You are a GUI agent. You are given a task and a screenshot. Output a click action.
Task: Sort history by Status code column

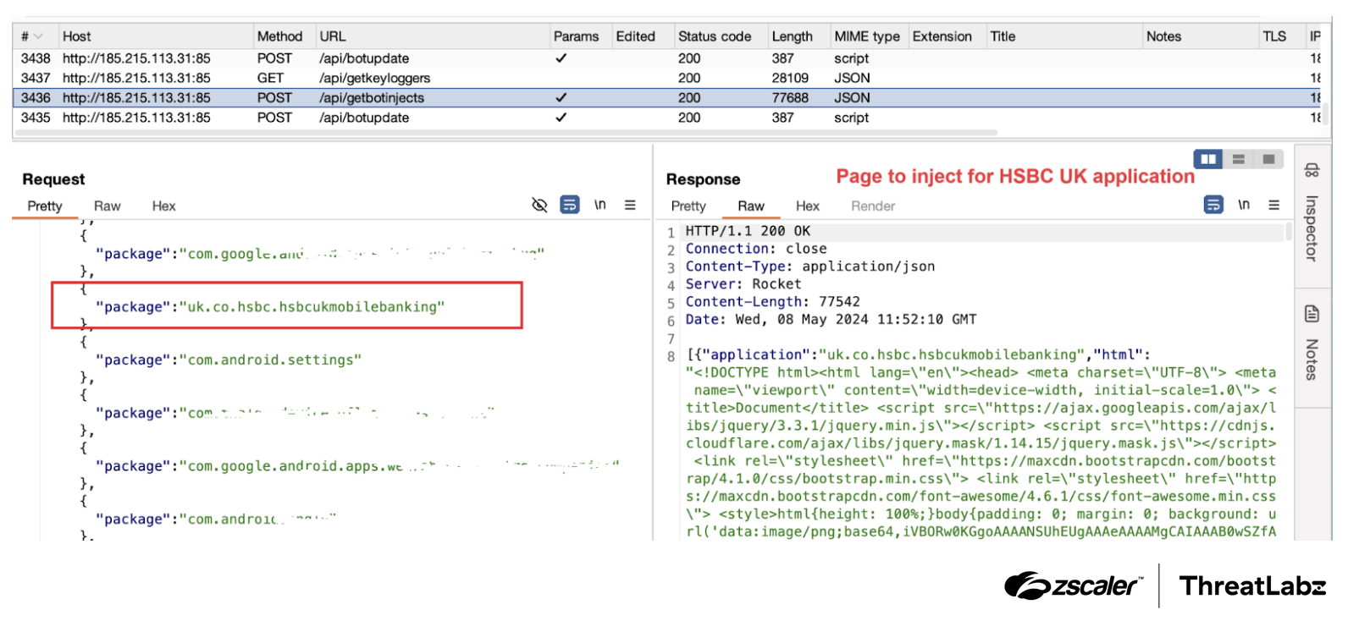(x=720, y=36)
